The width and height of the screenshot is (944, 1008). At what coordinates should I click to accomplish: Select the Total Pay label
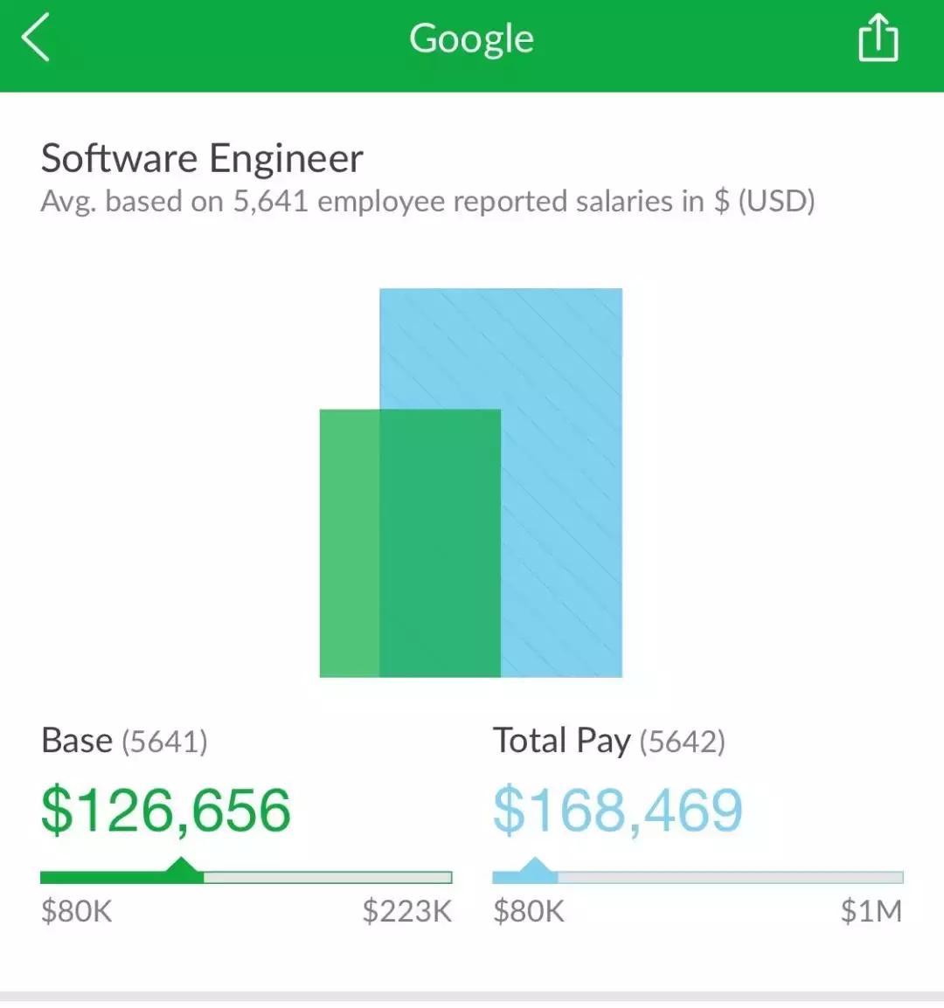pyautogui.click(x=561, y=742)
